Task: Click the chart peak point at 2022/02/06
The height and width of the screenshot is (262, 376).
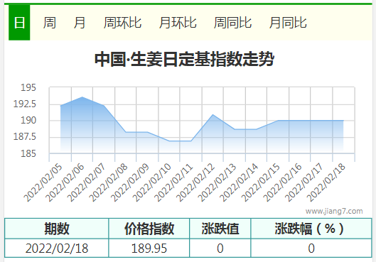Action: 82,97
